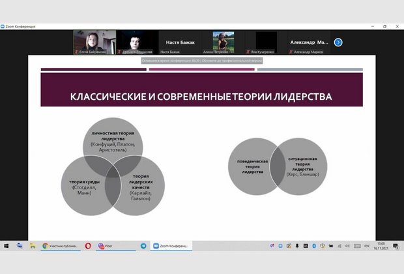Switch to Viber taskbar window
404x274 pixels.
116,246
